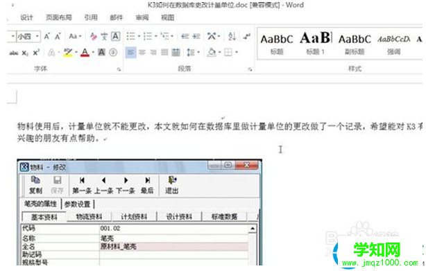Image resolution: width=426 pixels, height=271 pixels.
Task: Click the 代码 value 001.02 field
Action: [173, 229]
